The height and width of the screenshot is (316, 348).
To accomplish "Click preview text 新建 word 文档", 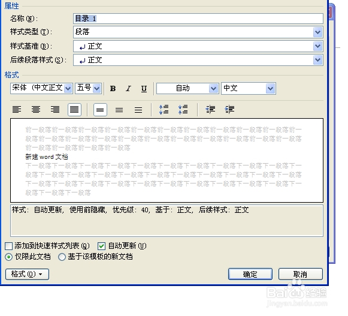I will coord(47,157).
